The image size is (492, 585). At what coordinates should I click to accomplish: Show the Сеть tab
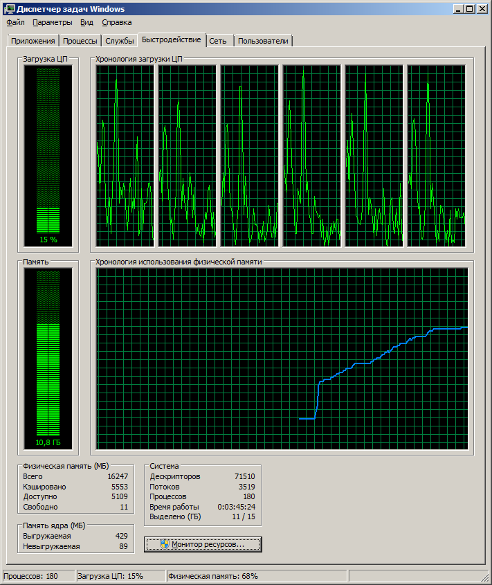click(x=218, y=41)
